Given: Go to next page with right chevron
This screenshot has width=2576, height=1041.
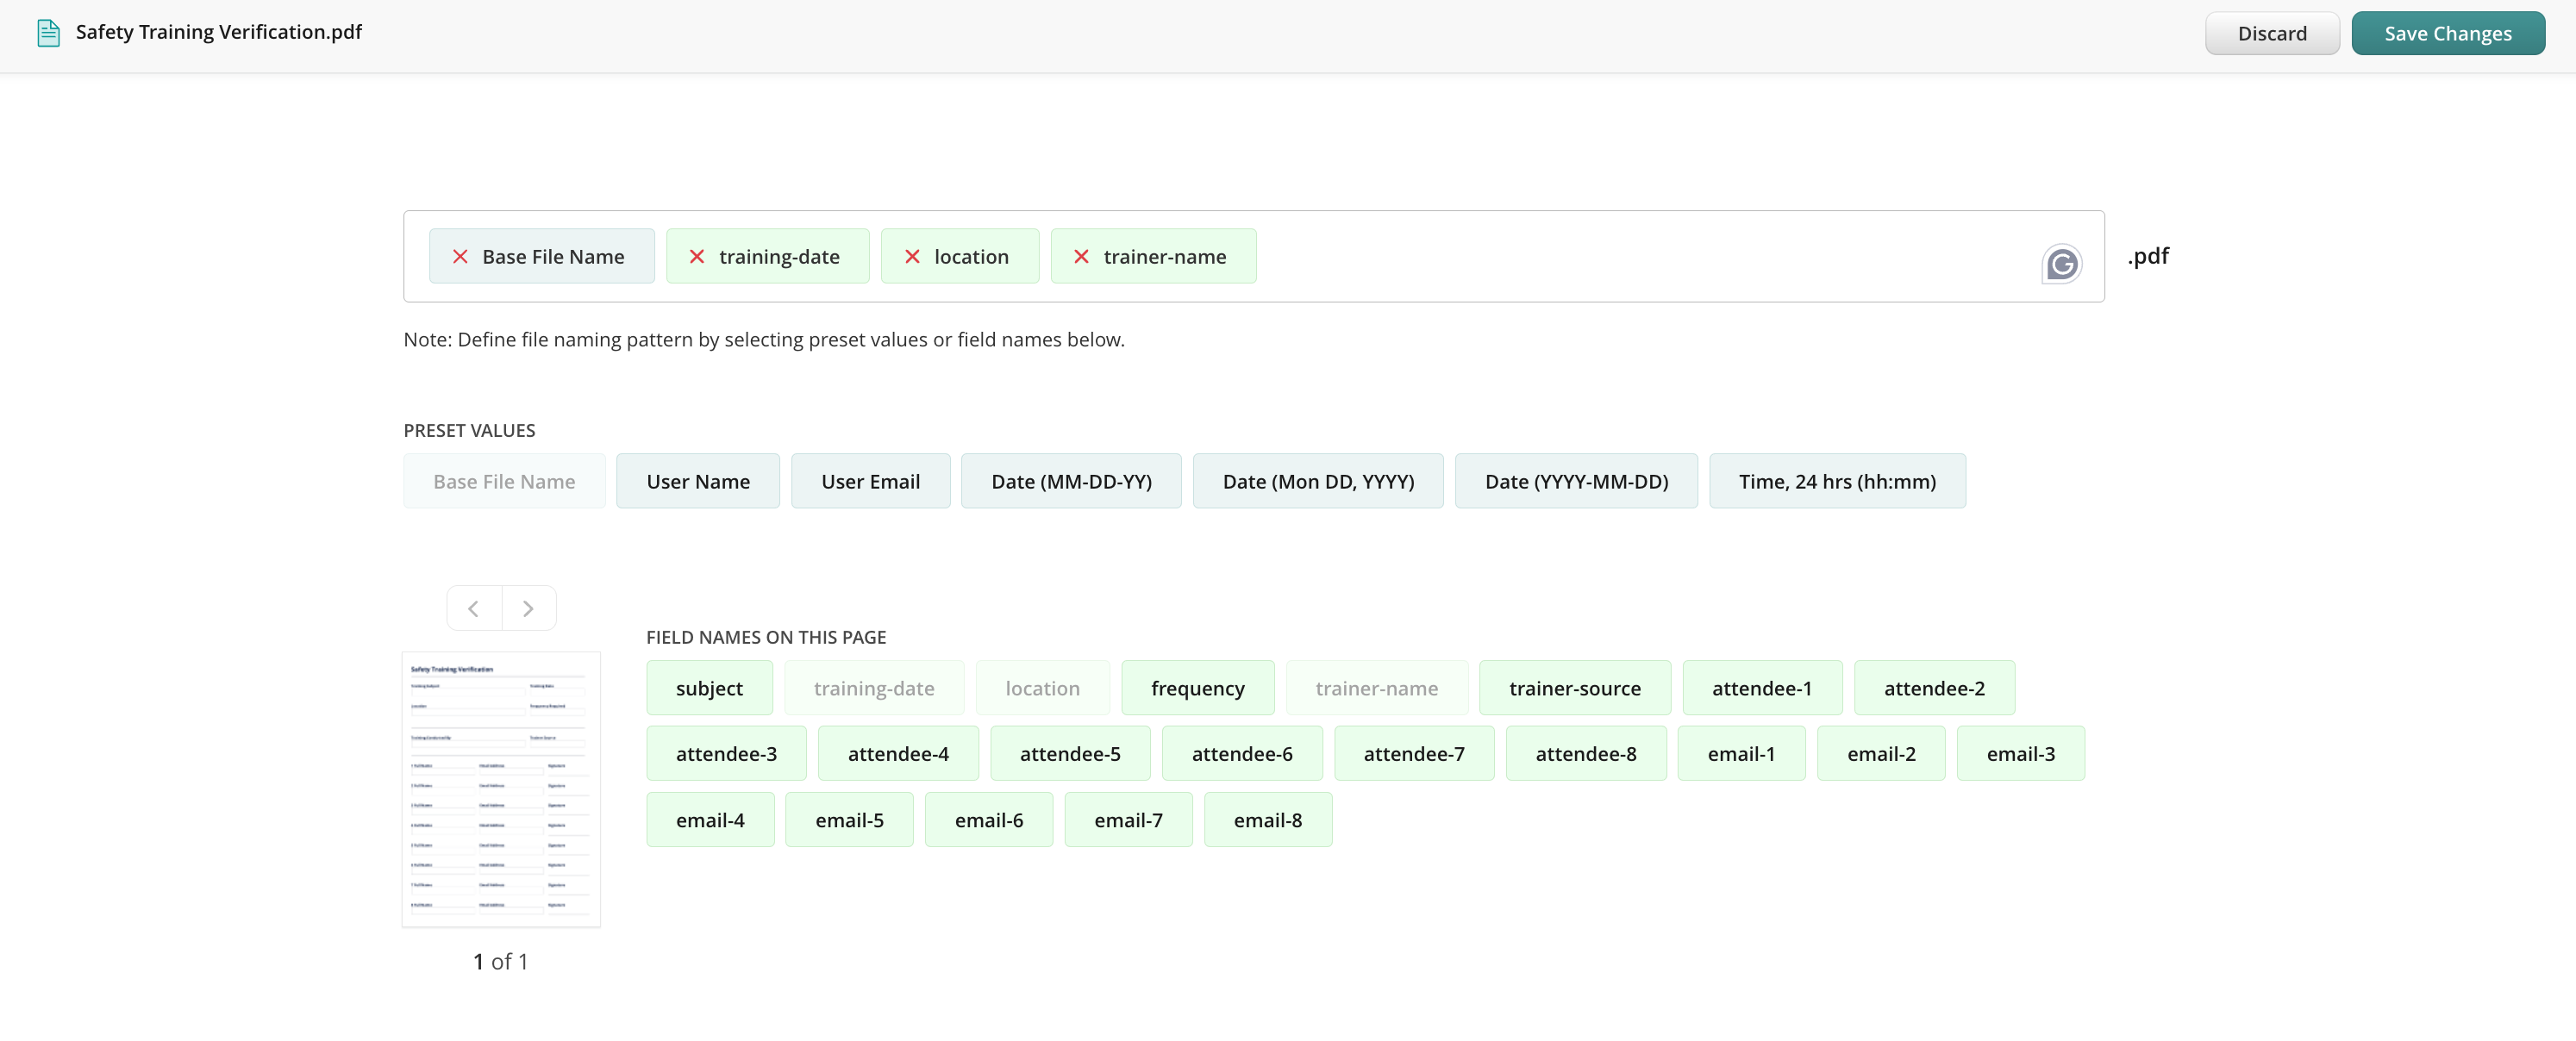Looking at the screenshot, I should (x=528, y=608).
